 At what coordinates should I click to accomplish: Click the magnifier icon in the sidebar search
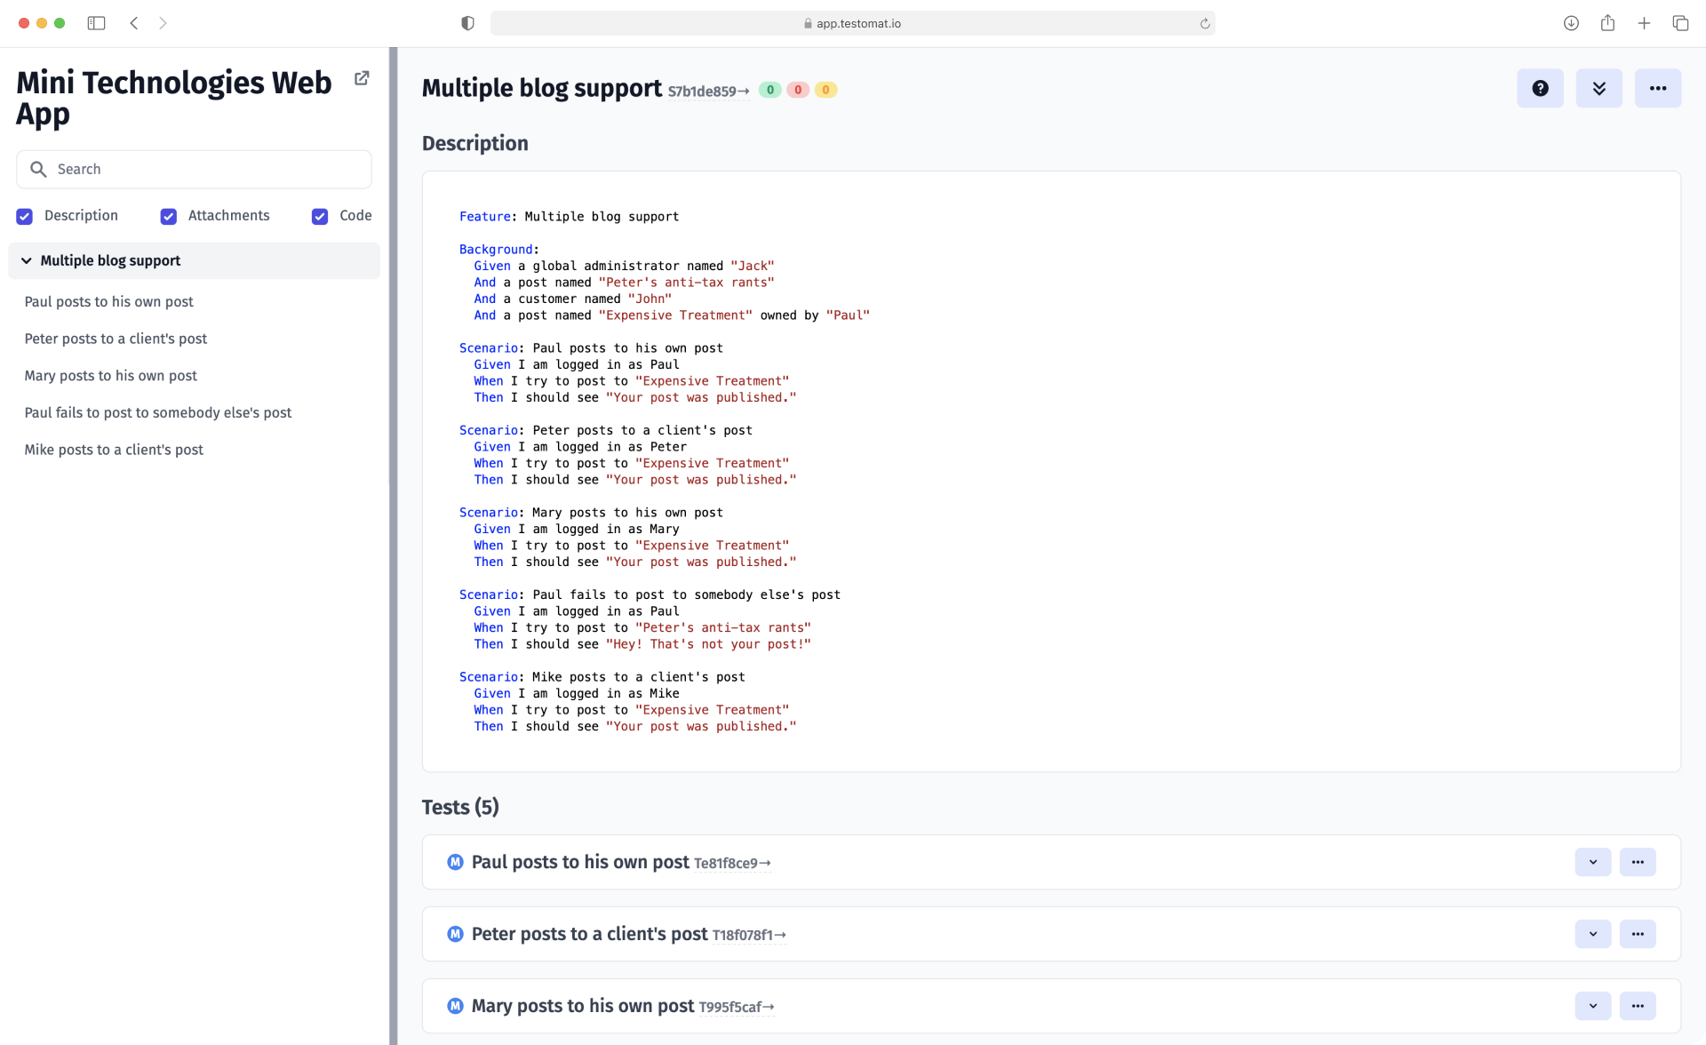point(39,169)
